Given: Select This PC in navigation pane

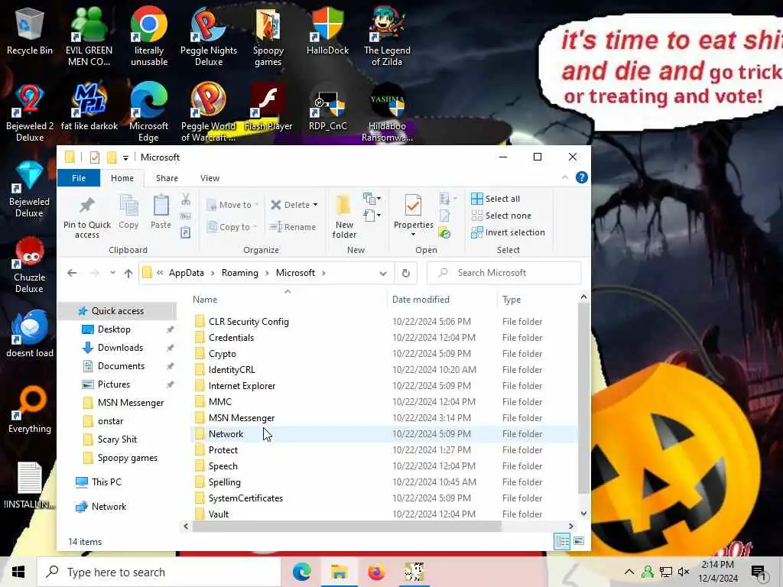Looking at the screenshot, I should pos(106,482).
